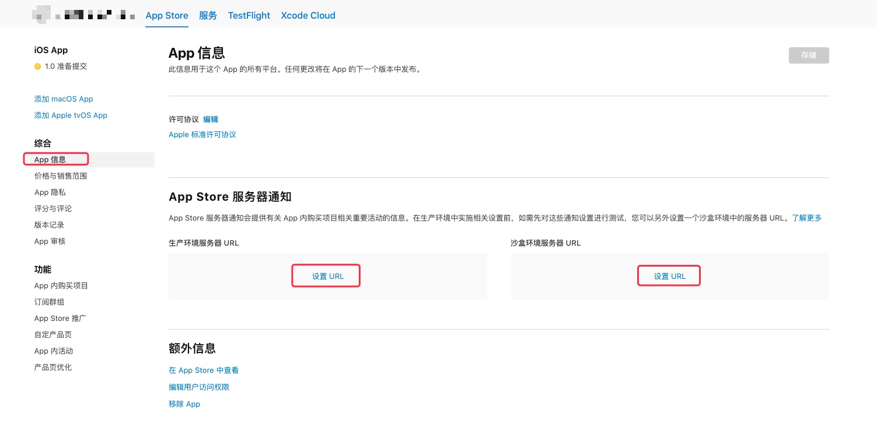Click the 额外信息 heading

(x=193, y=348)
